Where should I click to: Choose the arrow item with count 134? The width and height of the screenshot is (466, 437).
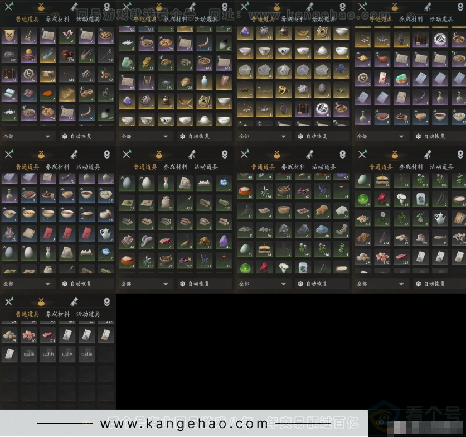[x=106, y=55]
